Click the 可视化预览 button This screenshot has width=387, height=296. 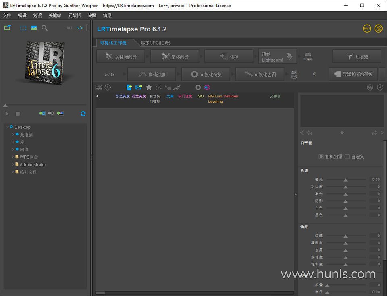[x=206, y=74]
